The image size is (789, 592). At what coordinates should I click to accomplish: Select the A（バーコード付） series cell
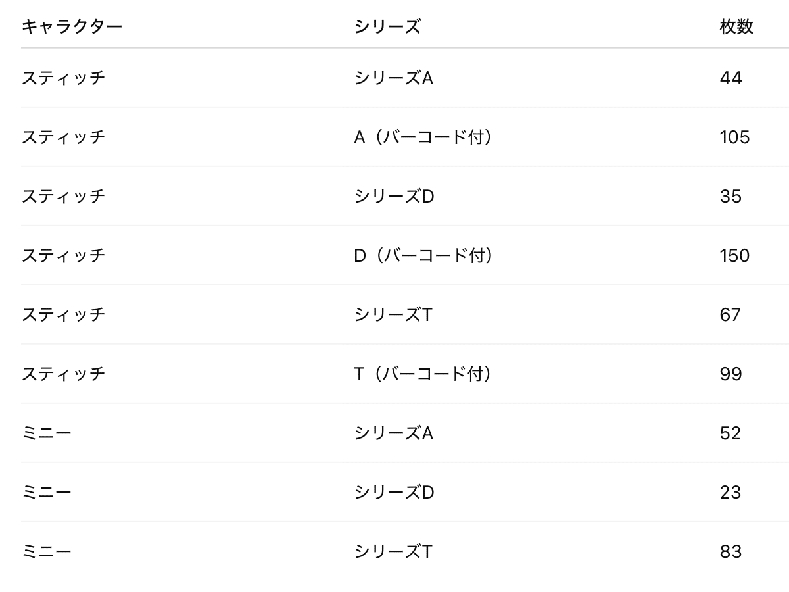[423, 137]
